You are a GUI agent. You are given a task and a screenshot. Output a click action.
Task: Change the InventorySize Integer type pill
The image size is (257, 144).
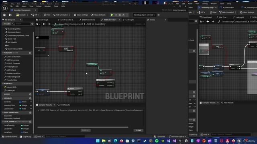[x=23, y=105]
